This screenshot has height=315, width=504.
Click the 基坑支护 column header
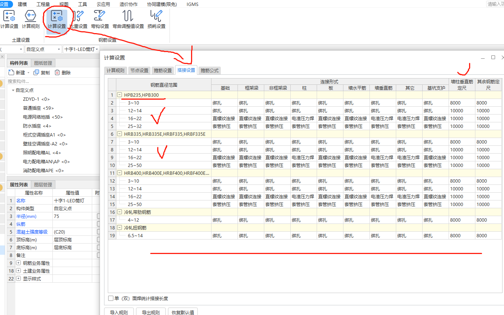pyautogui.click(x=435, y=88)
